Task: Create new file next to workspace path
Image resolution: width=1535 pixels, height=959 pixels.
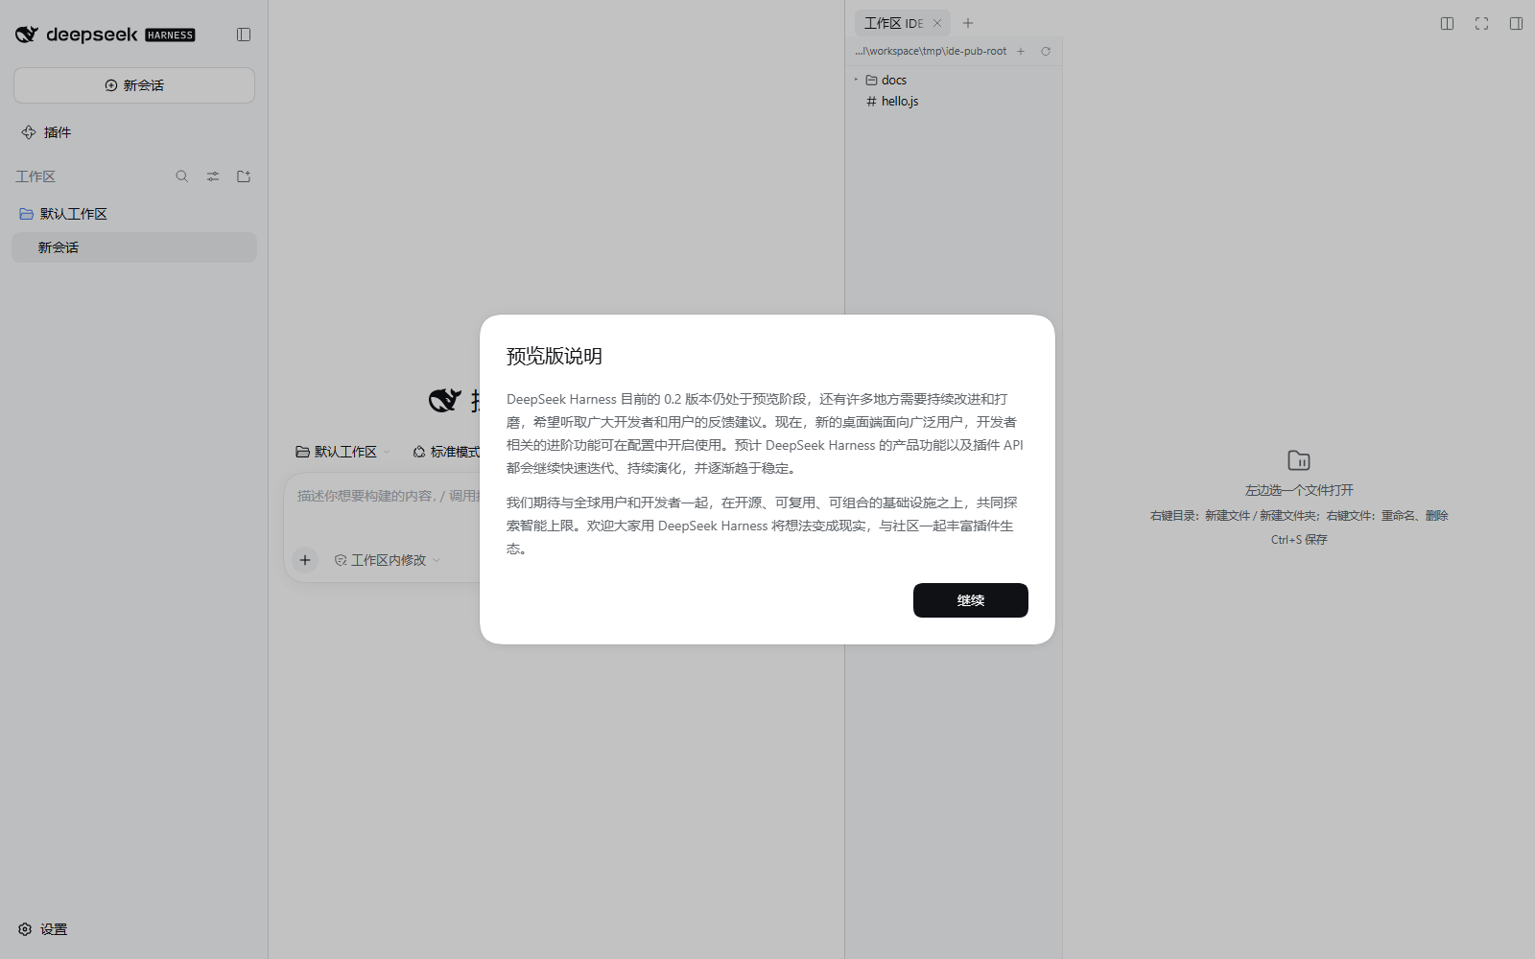Action: tap(1021, 52)
